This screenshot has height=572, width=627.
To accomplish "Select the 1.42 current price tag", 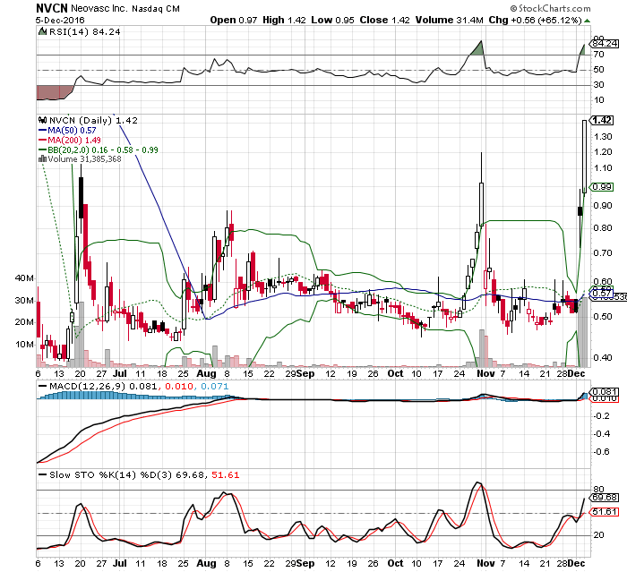I will (x=602, y=120).
